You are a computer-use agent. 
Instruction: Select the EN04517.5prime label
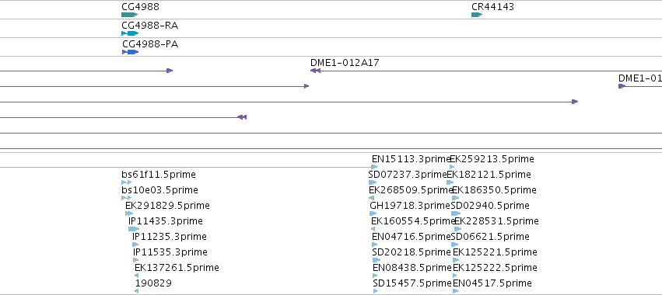click(492, 283)
